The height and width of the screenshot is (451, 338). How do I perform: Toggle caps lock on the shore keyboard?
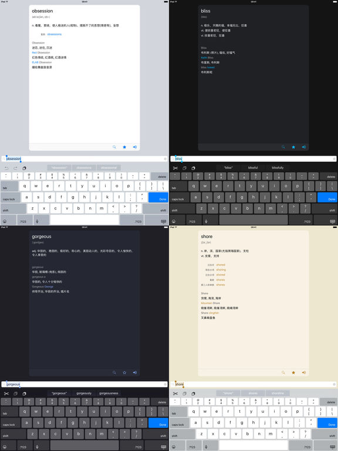tap(180, 424)
